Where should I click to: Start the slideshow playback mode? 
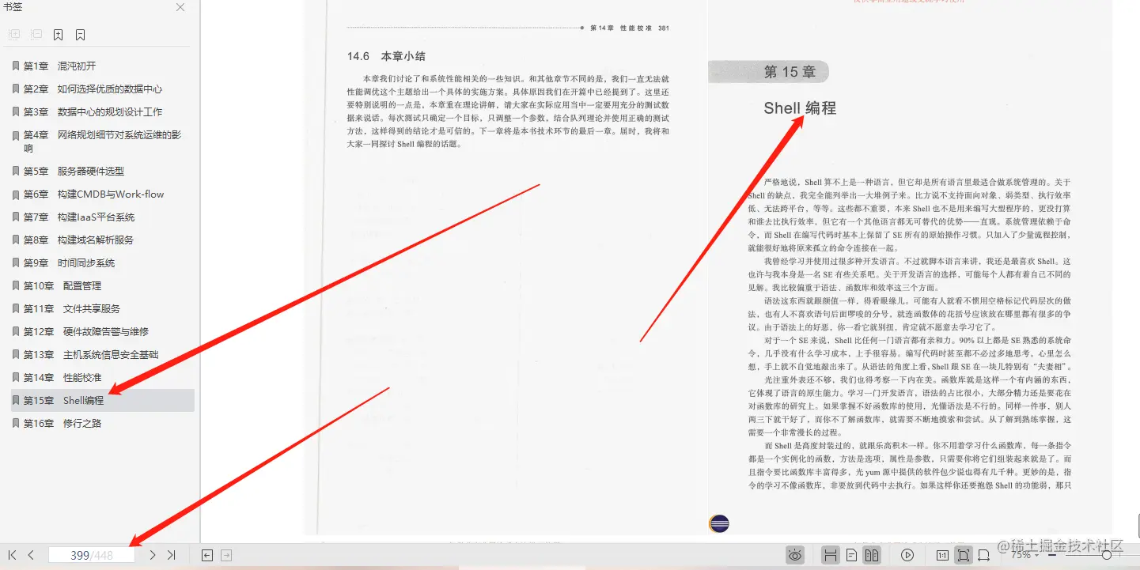coord(907,555)
